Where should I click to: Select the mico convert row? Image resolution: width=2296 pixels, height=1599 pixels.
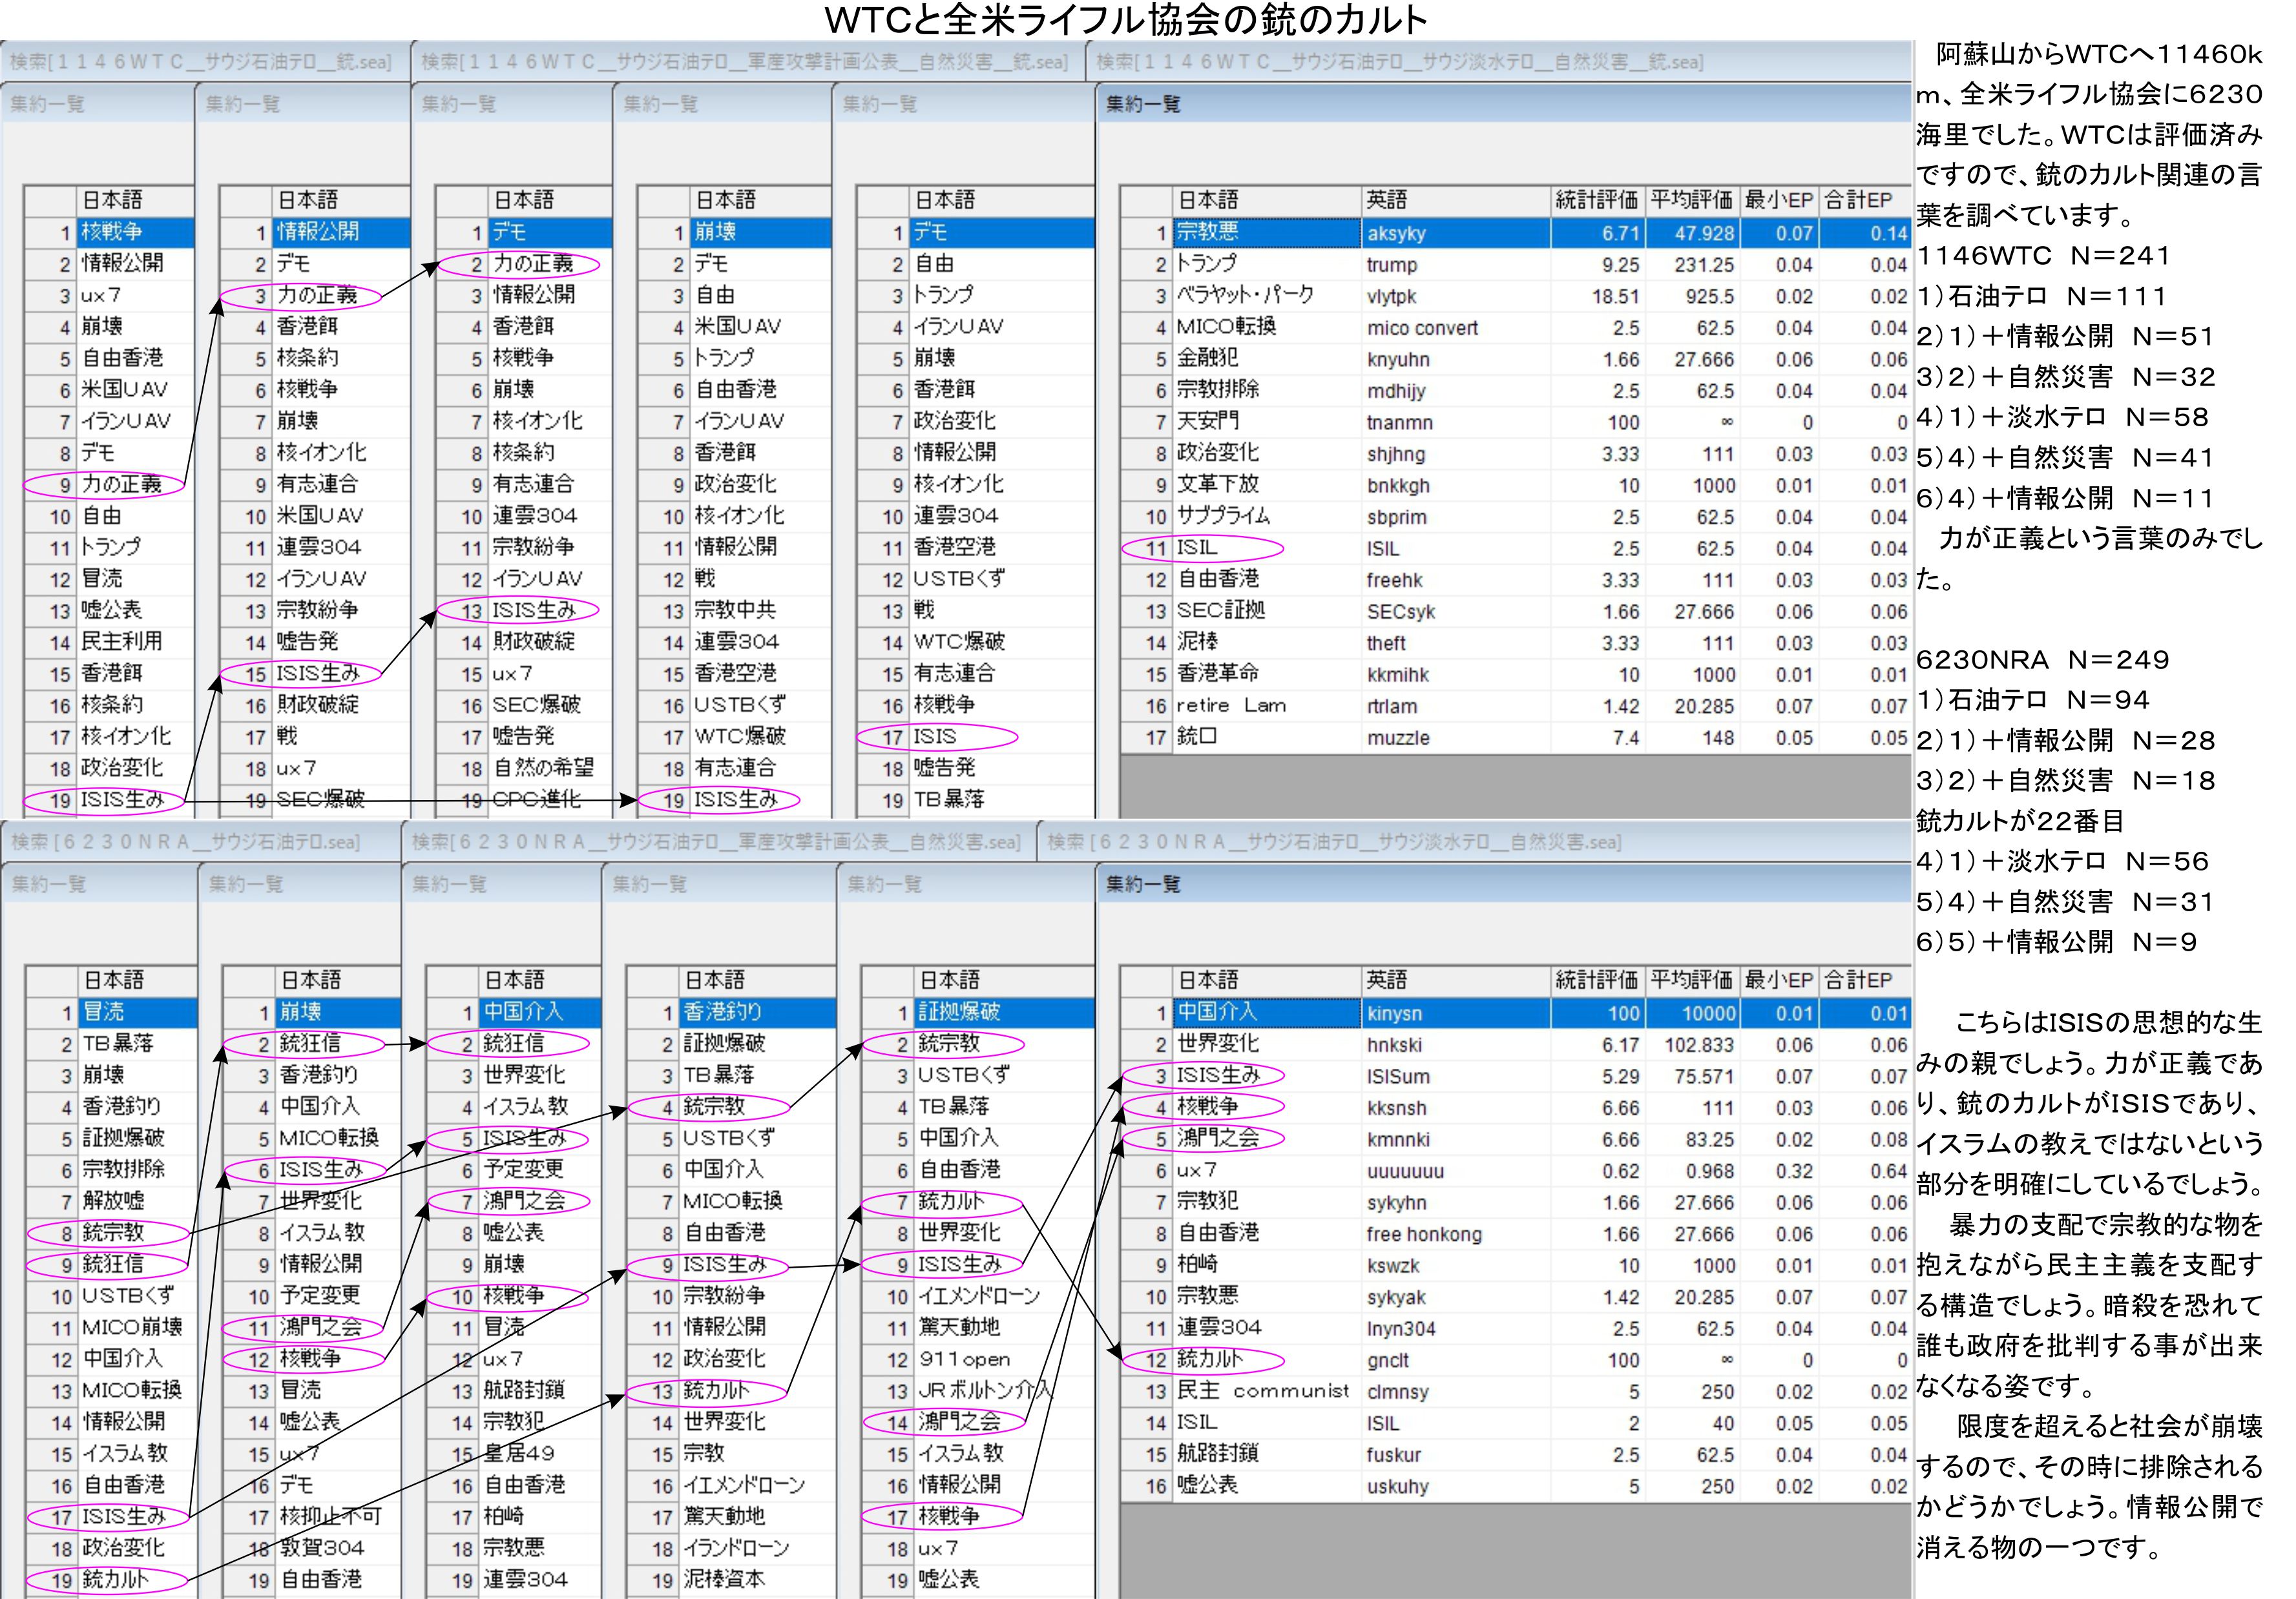(1421, 328)
